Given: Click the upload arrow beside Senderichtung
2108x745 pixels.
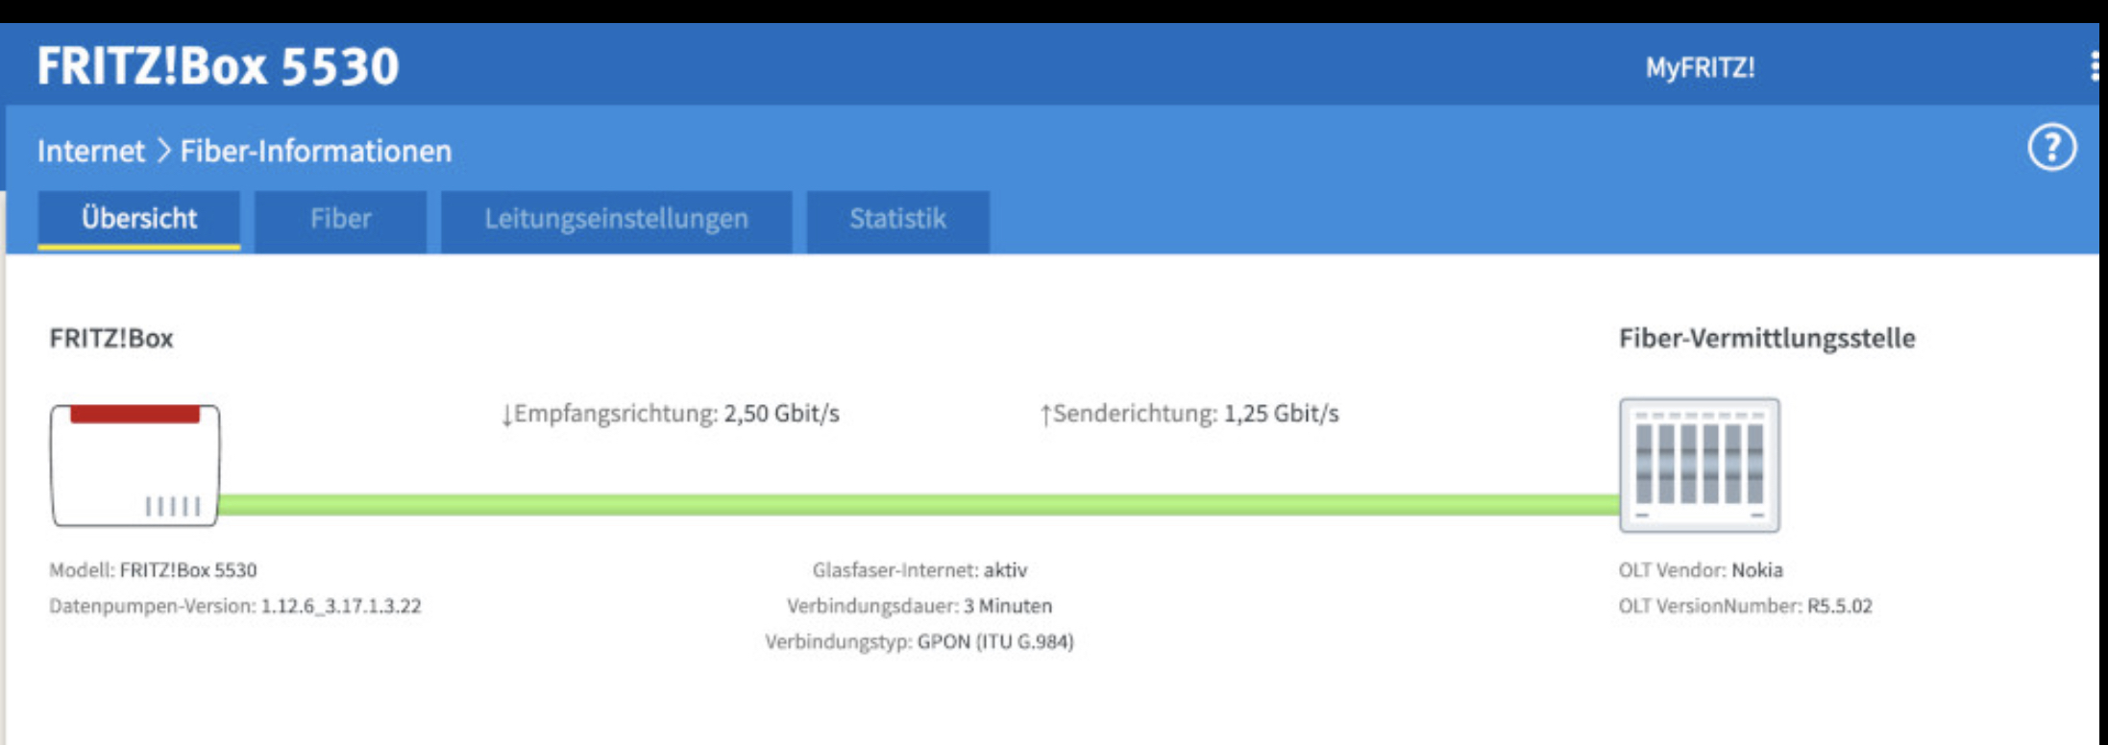Looking at the screenshot, I should pos(1045,415).
